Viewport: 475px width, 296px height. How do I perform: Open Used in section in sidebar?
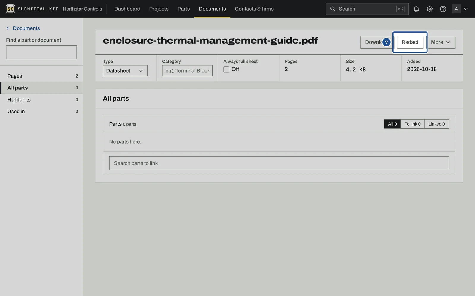pos(41,112)
